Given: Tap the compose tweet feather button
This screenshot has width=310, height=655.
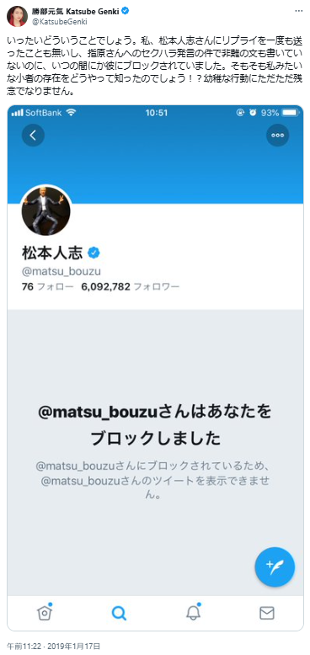Looking at the screenshot, I should click(x=275, y=567).
